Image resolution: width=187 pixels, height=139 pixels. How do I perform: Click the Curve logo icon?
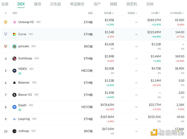tap(14, 34)
